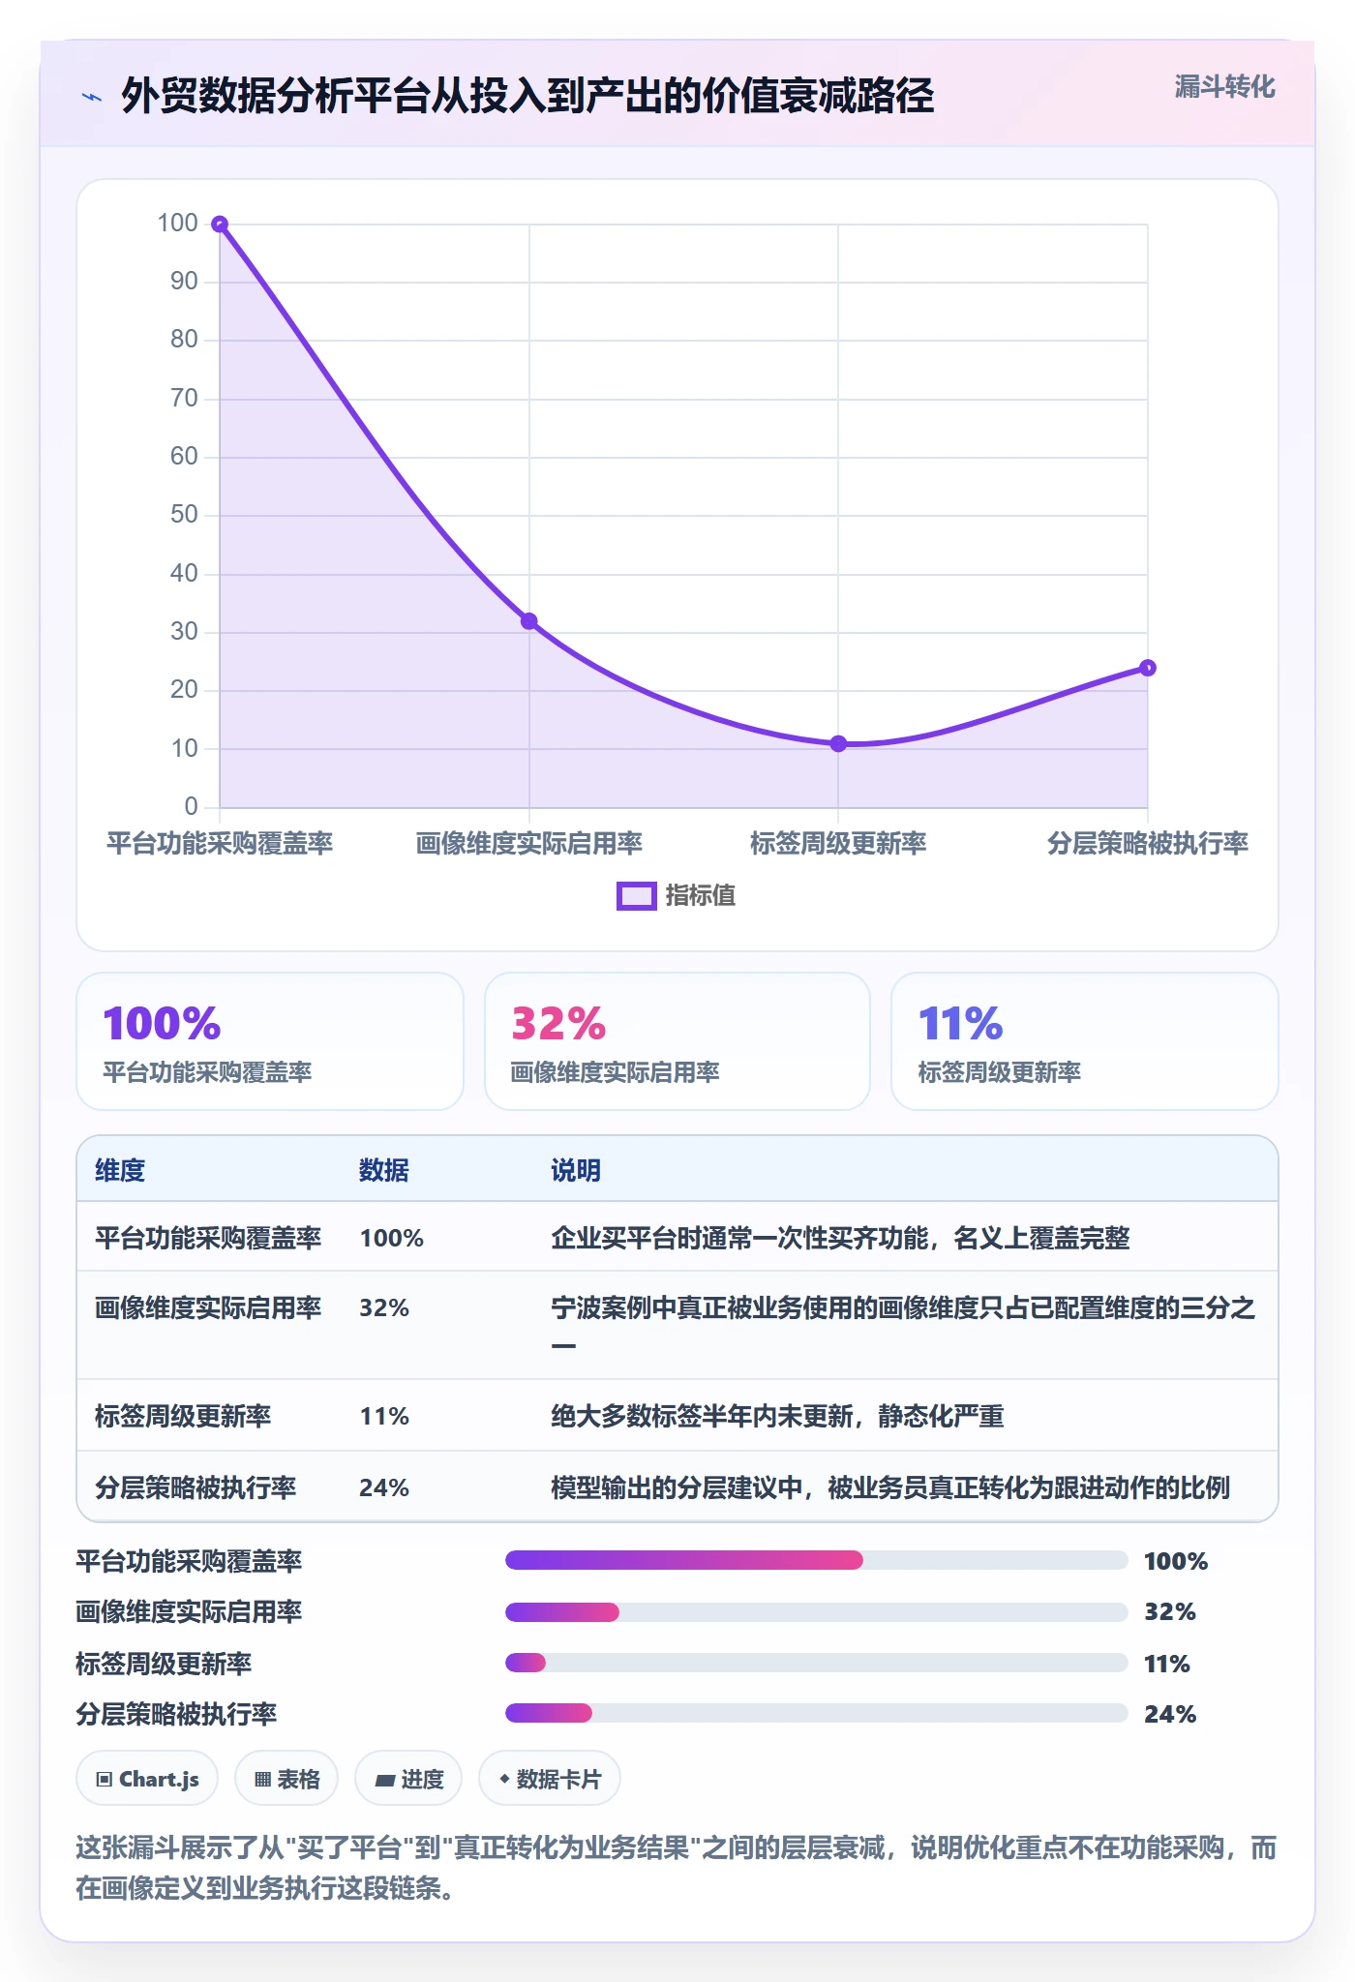Image resolution: width=1355 pixels, height=1982 pixels.
Task: Click x-axis label 画像维度实际启用率
Action: pos(528,844)
